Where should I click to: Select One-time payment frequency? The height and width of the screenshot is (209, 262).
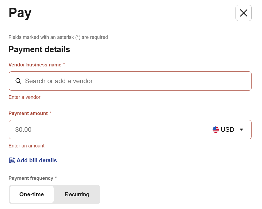pyautogui.click(x=32, y=194)
